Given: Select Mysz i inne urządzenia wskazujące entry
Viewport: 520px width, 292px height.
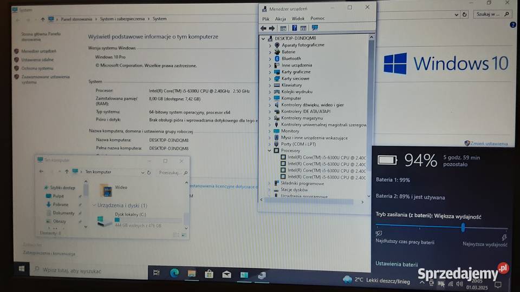Looking at the screenshot, I should click(314, 138).
